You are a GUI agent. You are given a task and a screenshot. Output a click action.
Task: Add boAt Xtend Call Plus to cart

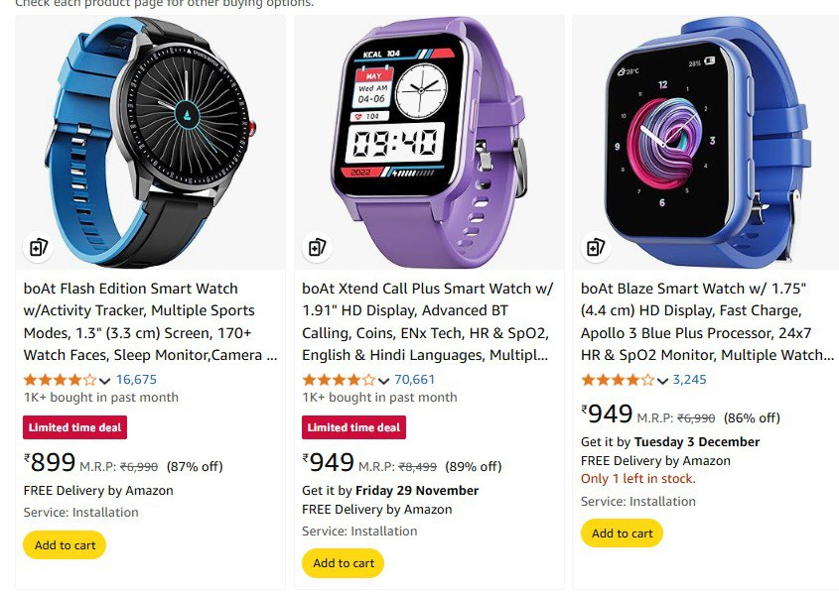pos(343,563)
